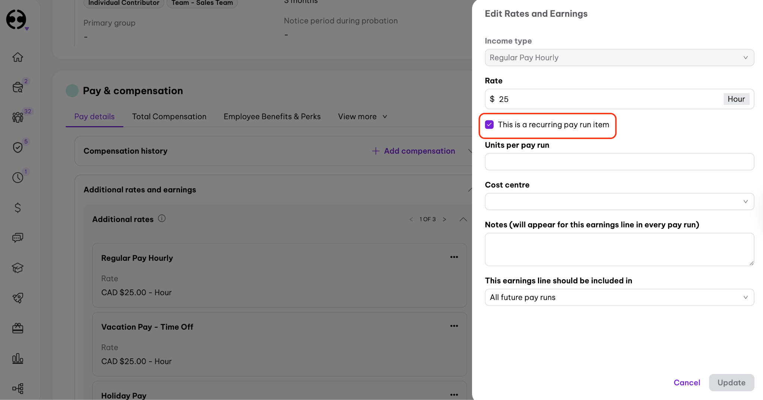
Task: Open the People icon with badge 32
Action: coord(18,117)
